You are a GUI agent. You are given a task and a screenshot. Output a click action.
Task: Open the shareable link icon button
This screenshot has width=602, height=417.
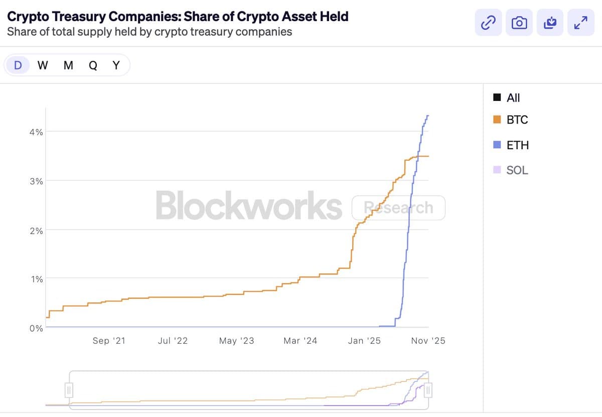tap(488, 23)
